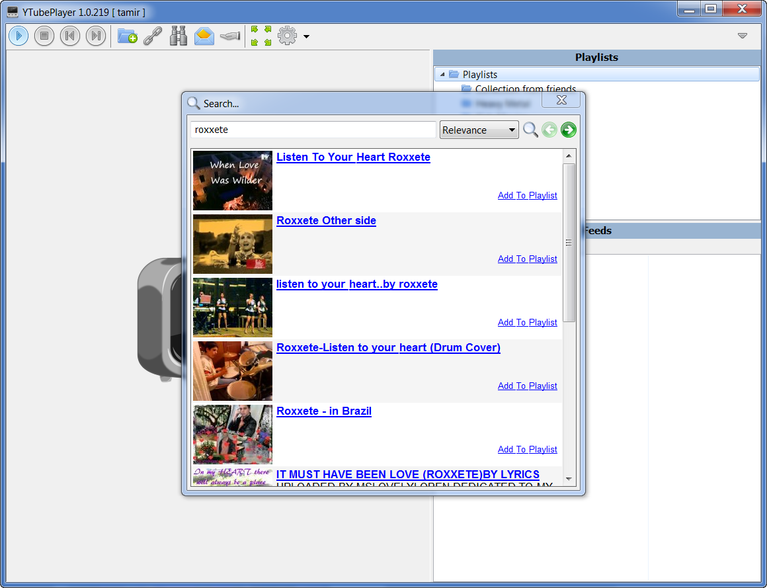Open search with the binoculars icon
Viewport: 767px width, 588px height.
click(x=179, y=36)
